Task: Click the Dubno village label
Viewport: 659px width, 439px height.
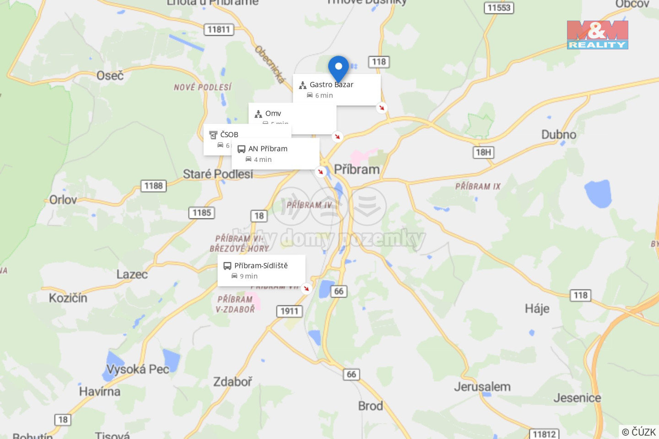Action: coord(559,134)
